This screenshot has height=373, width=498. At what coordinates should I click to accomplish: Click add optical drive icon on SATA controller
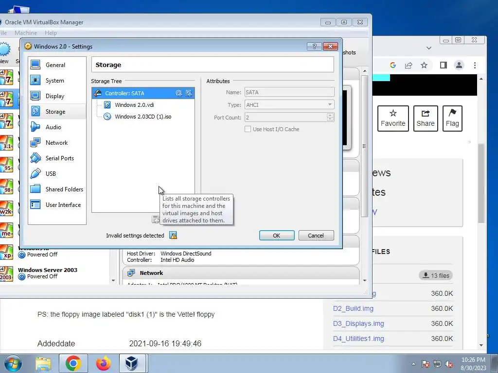tap(179, 93)
